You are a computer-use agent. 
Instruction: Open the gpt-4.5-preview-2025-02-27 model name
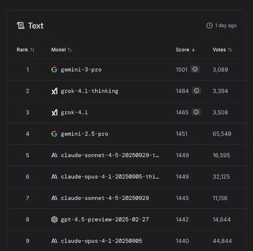(105, 219)
